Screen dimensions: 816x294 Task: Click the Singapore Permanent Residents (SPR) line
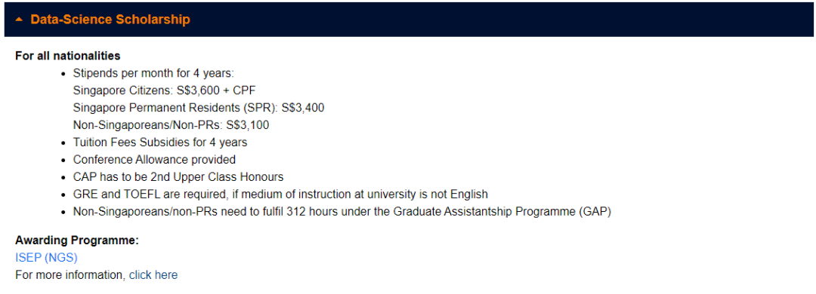(199, 108)
